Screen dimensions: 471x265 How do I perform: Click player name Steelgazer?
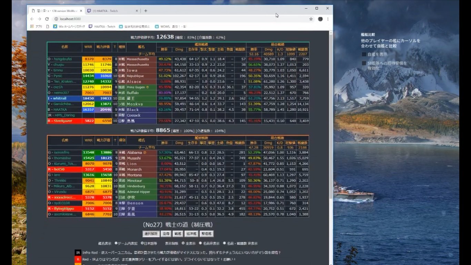63,121
